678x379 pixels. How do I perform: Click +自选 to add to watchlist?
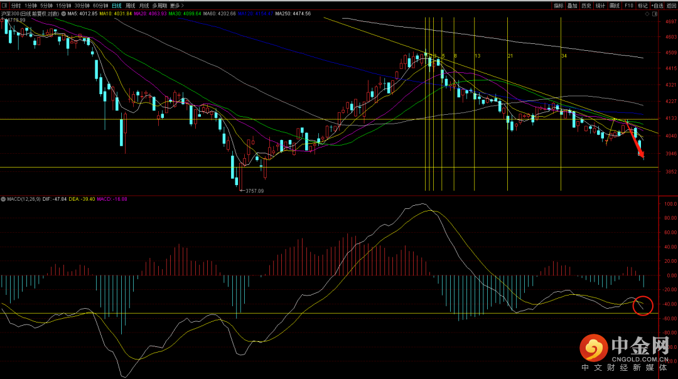pyautogui.click(x=656, y=5)
